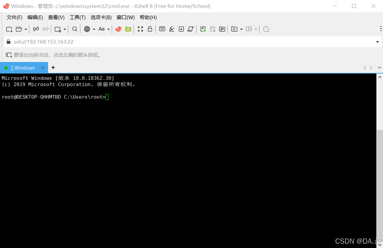Open the Aa font dropdown
Screen dimensions: 383x248
109,29
